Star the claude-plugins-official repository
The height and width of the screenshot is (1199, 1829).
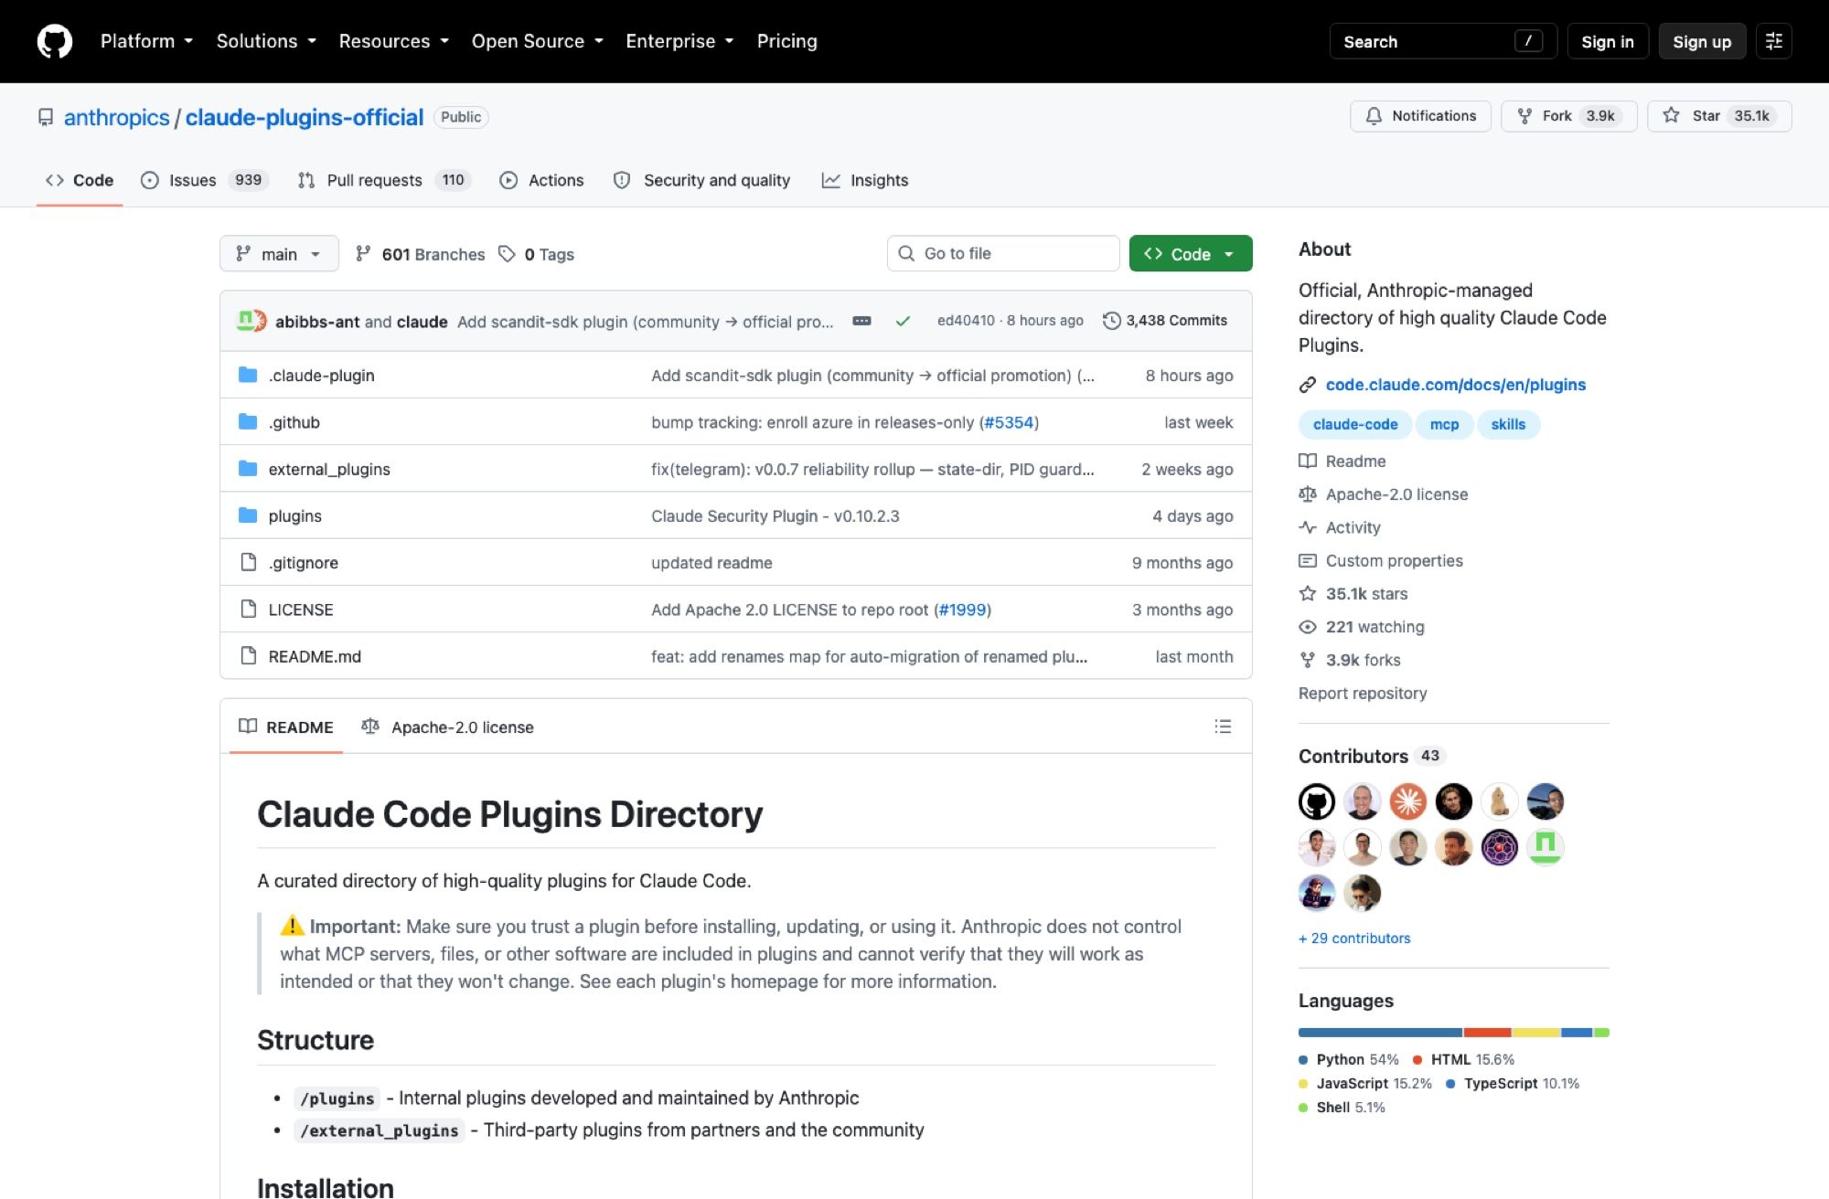point(1719,116)
